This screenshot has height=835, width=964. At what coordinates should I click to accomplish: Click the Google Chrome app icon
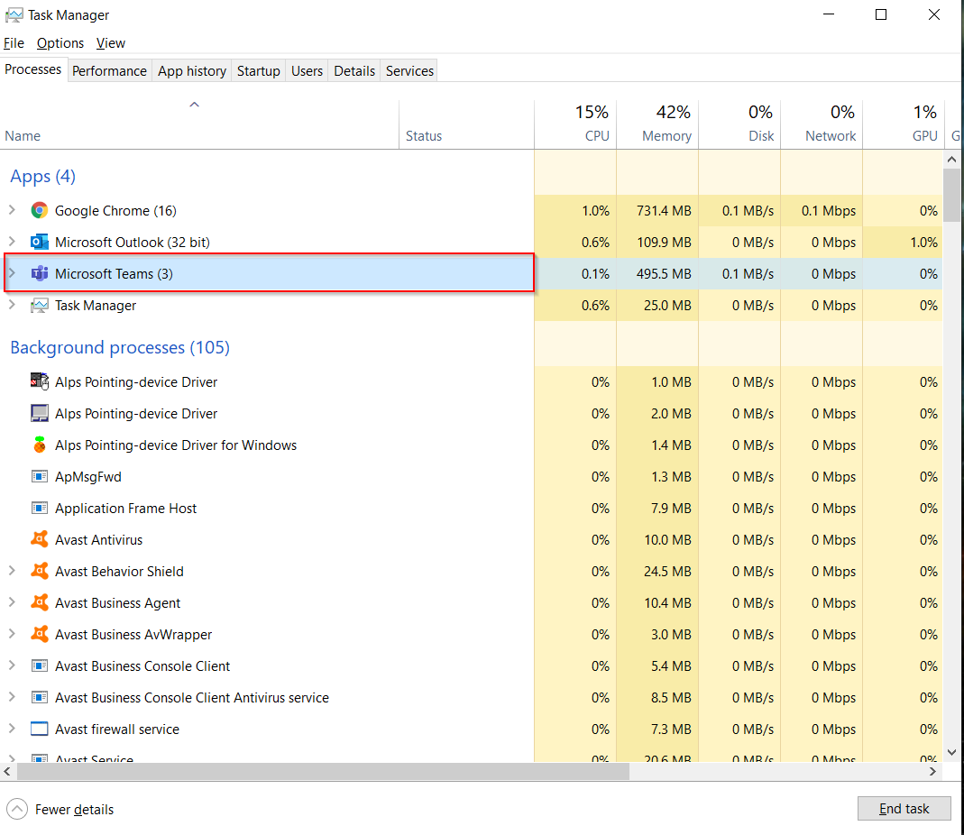40,210
